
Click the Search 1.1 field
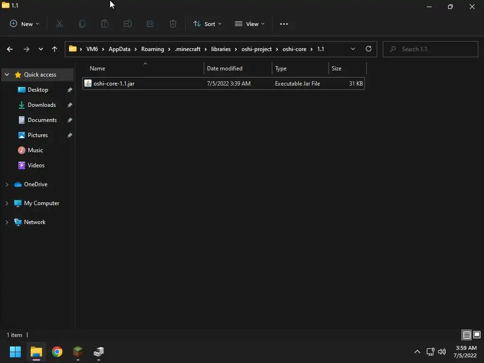tap(430, 49)
